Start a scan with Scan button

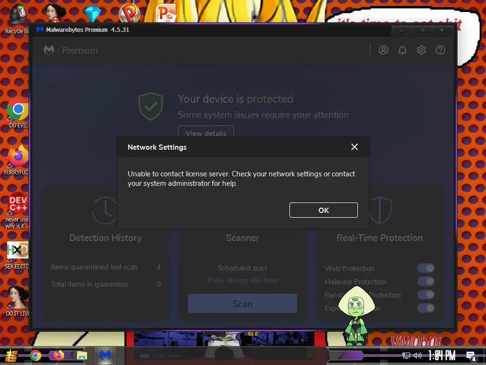click(243, 304)
